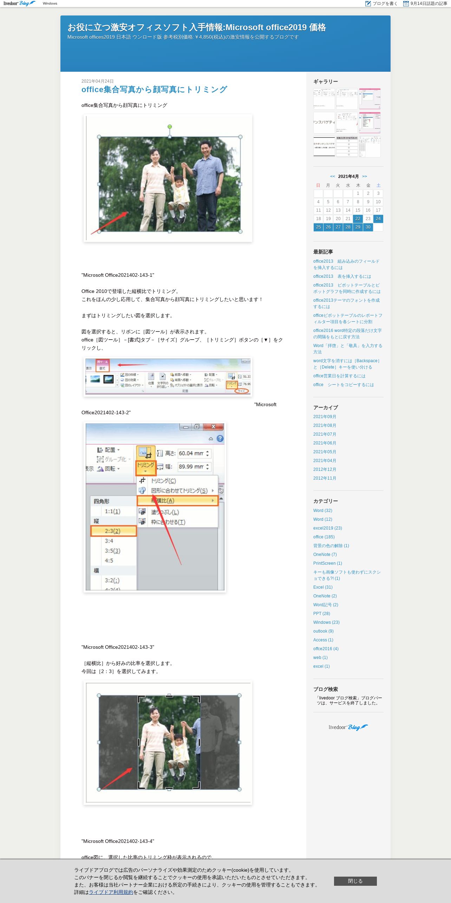Click the livedoor Blog logo in top bar
The height and width of the screenshot is (903, 451).
point(19,4)
